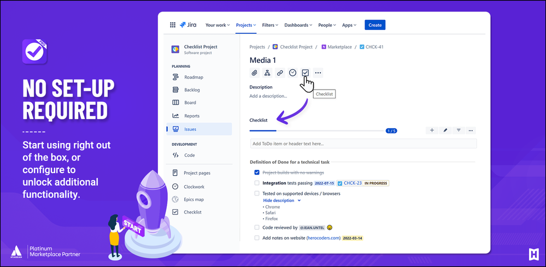Click the sidebar Checklist checkbox icon

pos(175,212)
